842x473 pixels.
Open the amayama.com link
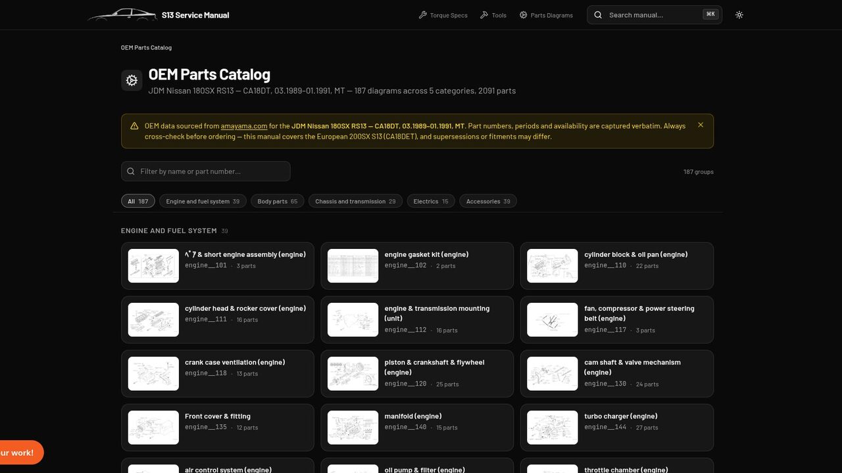244,126
